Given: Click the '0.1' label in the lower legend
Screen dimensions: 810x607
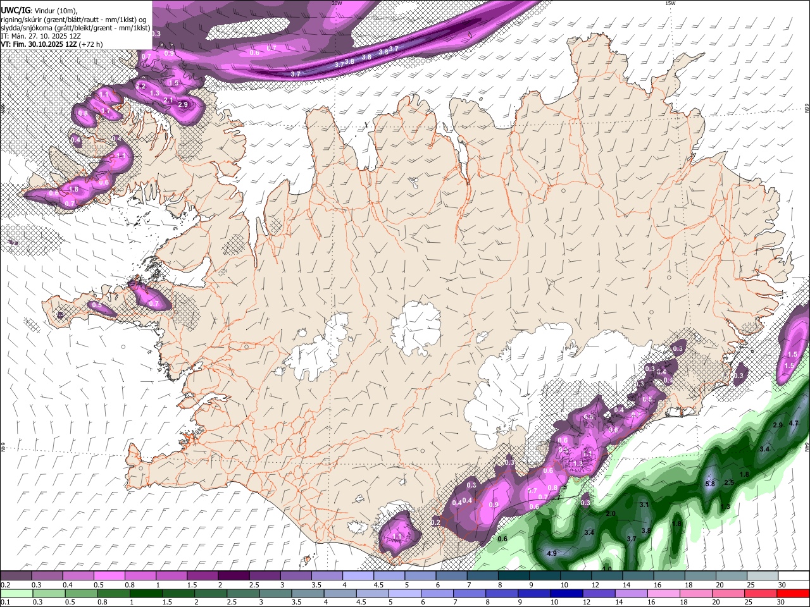Looking at the screenshot, I should pyautogui.click(x=5, y=603).
